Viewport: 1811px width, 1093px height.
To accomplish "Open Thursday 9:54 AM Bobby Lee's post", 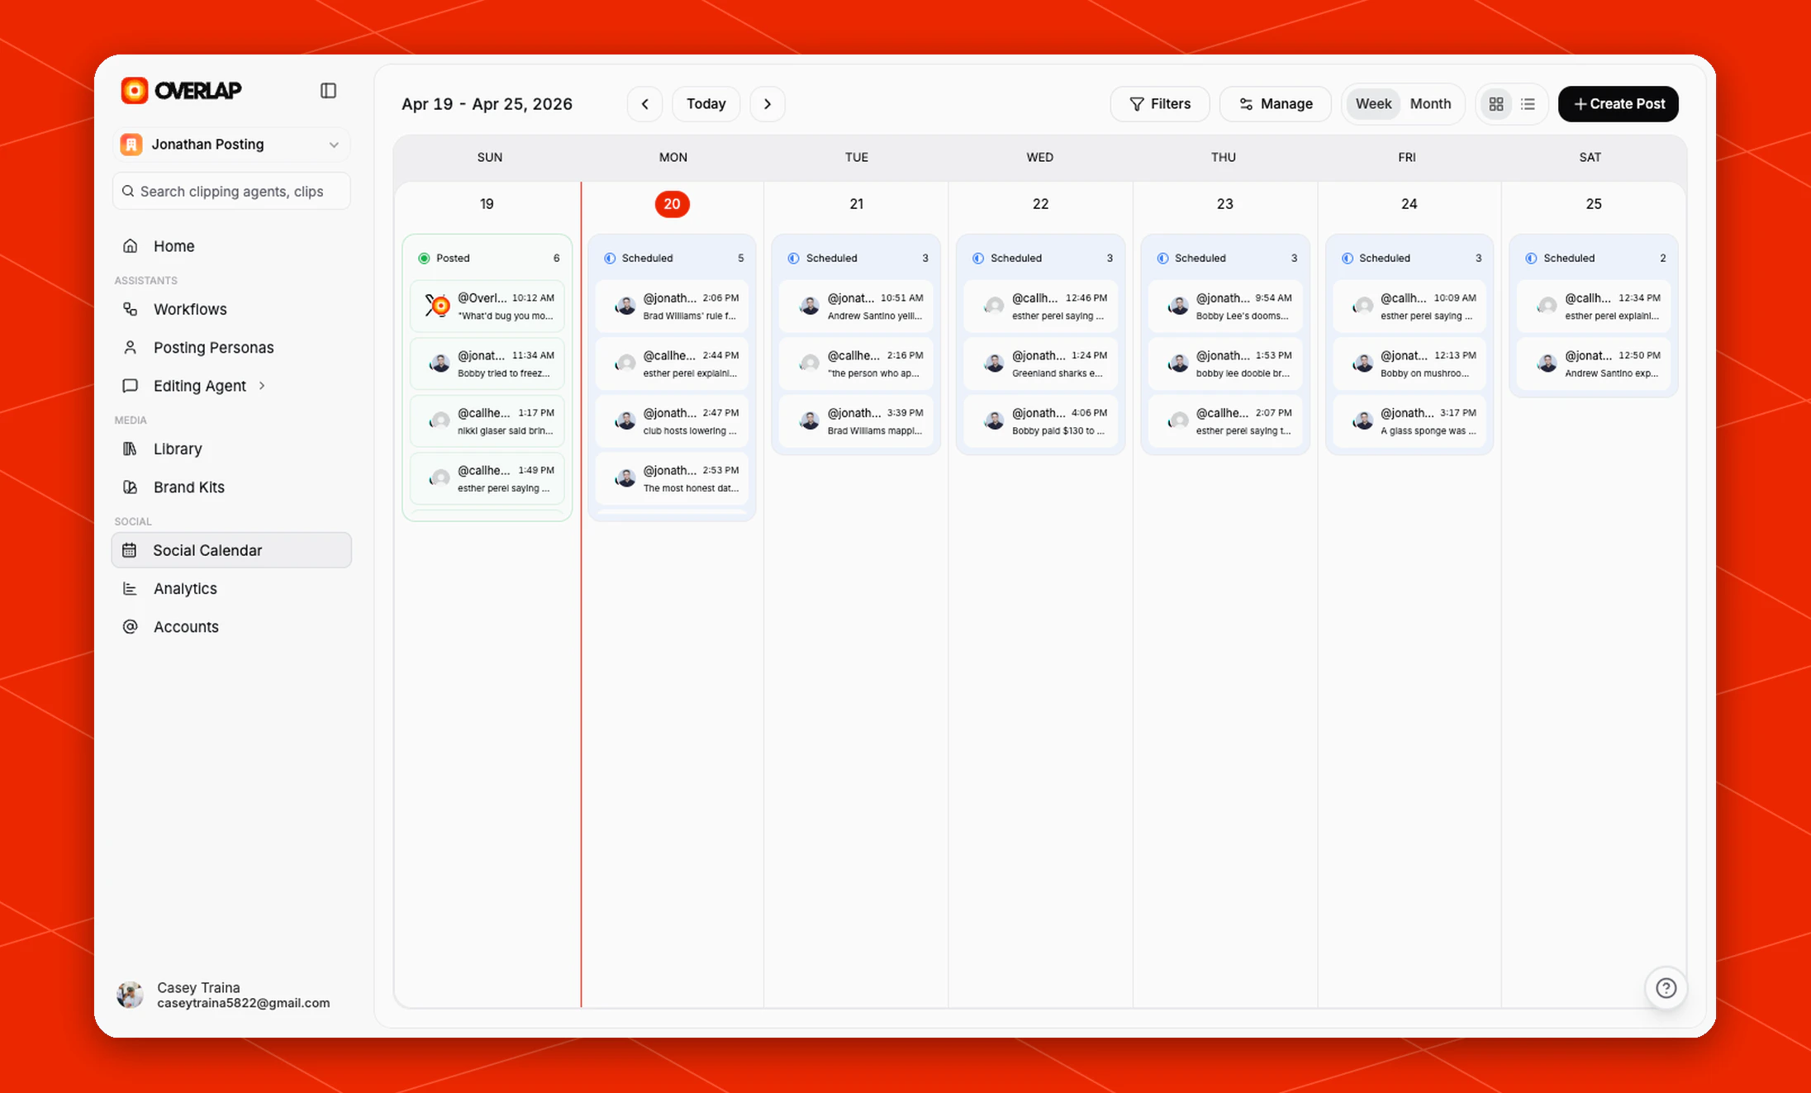I will (1225, 307).
